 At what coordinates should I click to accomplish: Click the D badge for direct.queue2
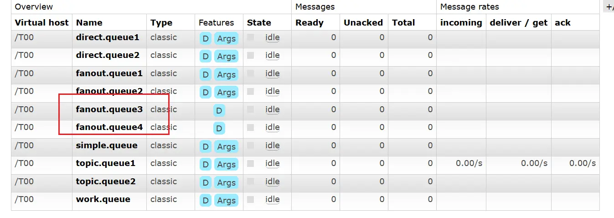206,57
